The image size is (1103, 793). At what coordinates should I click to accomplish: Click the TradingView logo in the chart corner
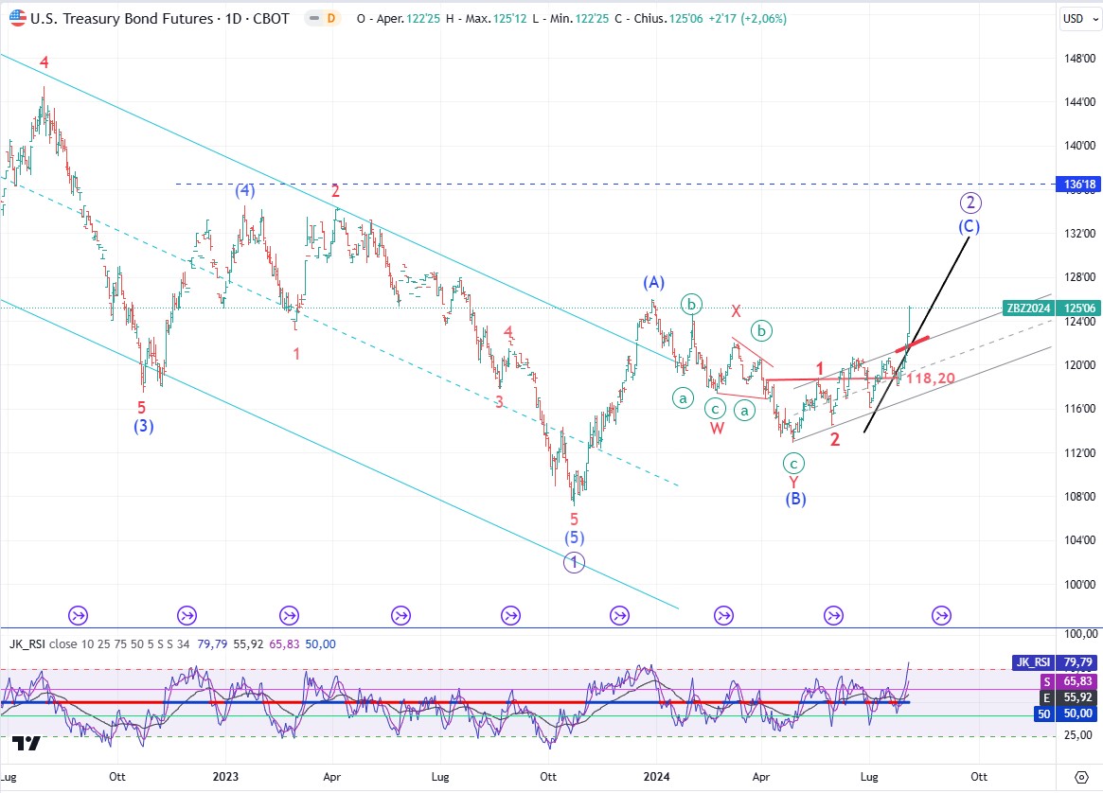tap(26, 743)
